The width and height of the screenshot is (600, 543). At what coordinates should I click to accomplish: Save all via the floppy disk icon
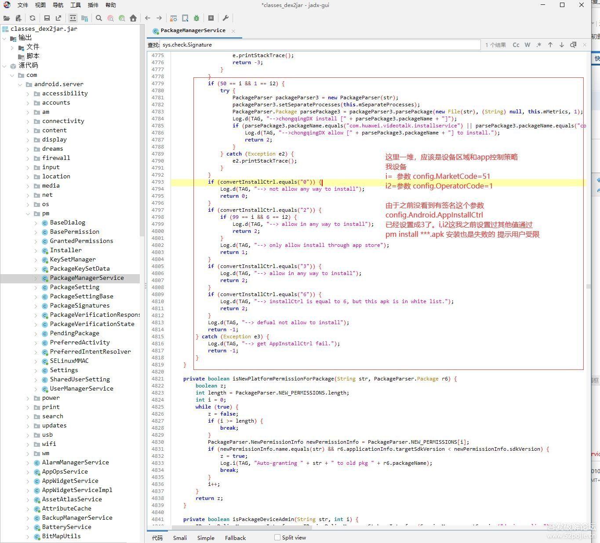(x=47, y=18)
